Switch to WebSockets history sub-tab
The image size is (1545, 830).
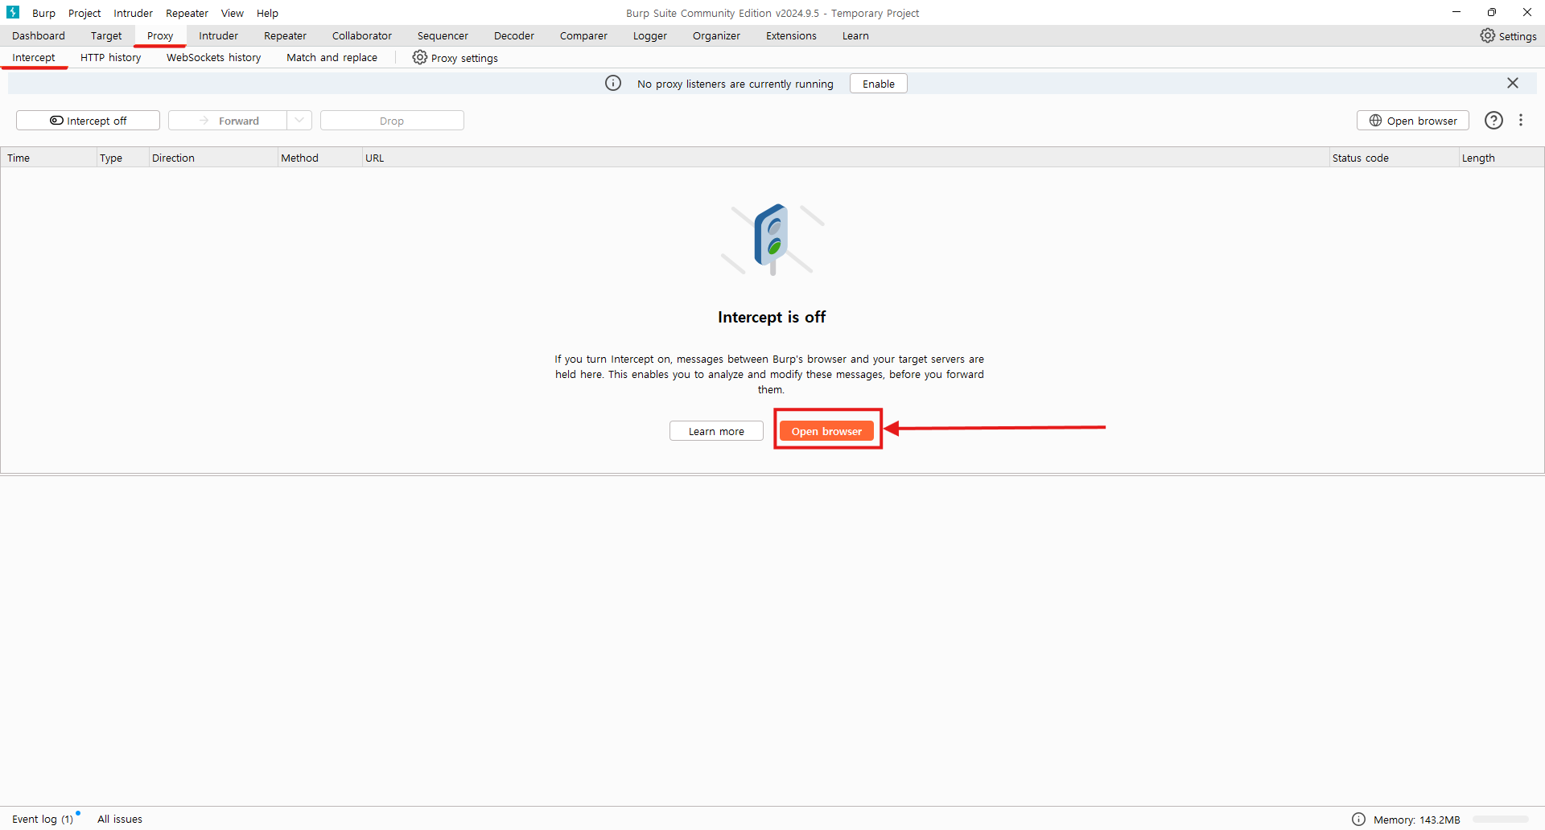[x=214, y=58]
